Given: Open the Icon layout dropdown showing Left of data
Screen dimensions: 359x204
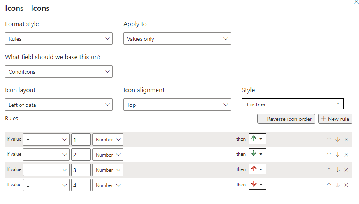Looking at the screenshot, I should [59, 105].
